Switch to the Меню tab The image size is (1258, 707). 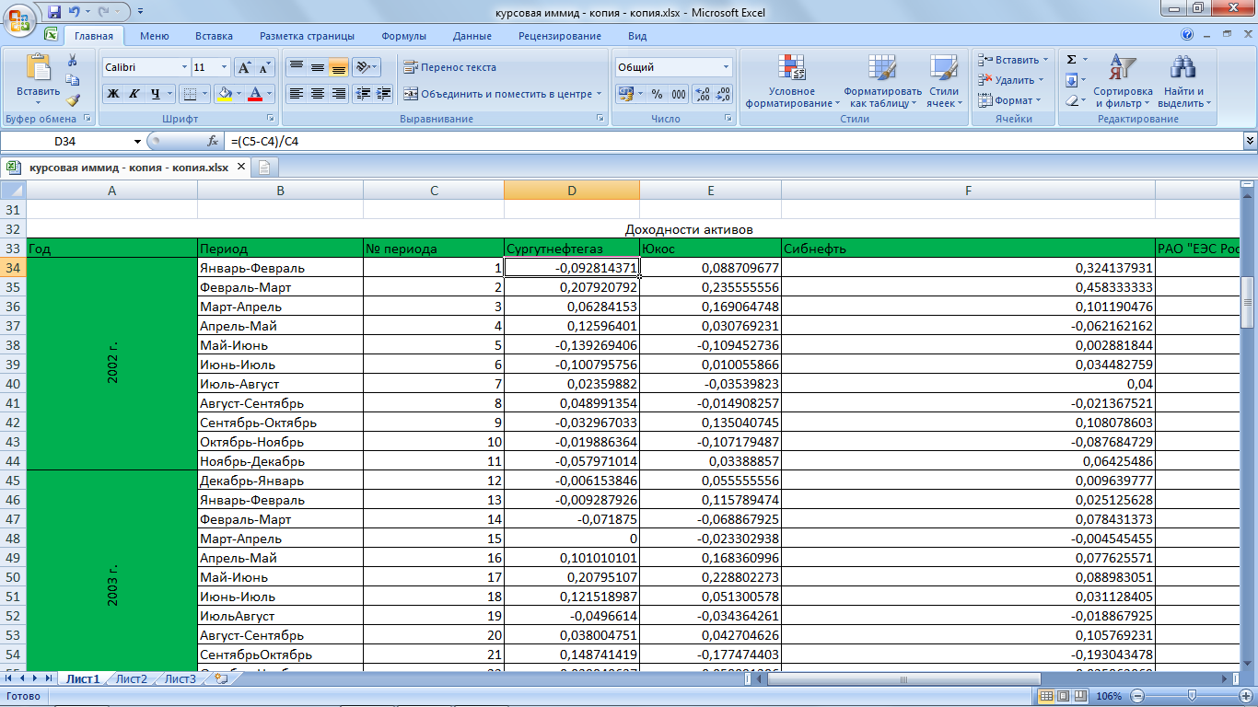154,36
